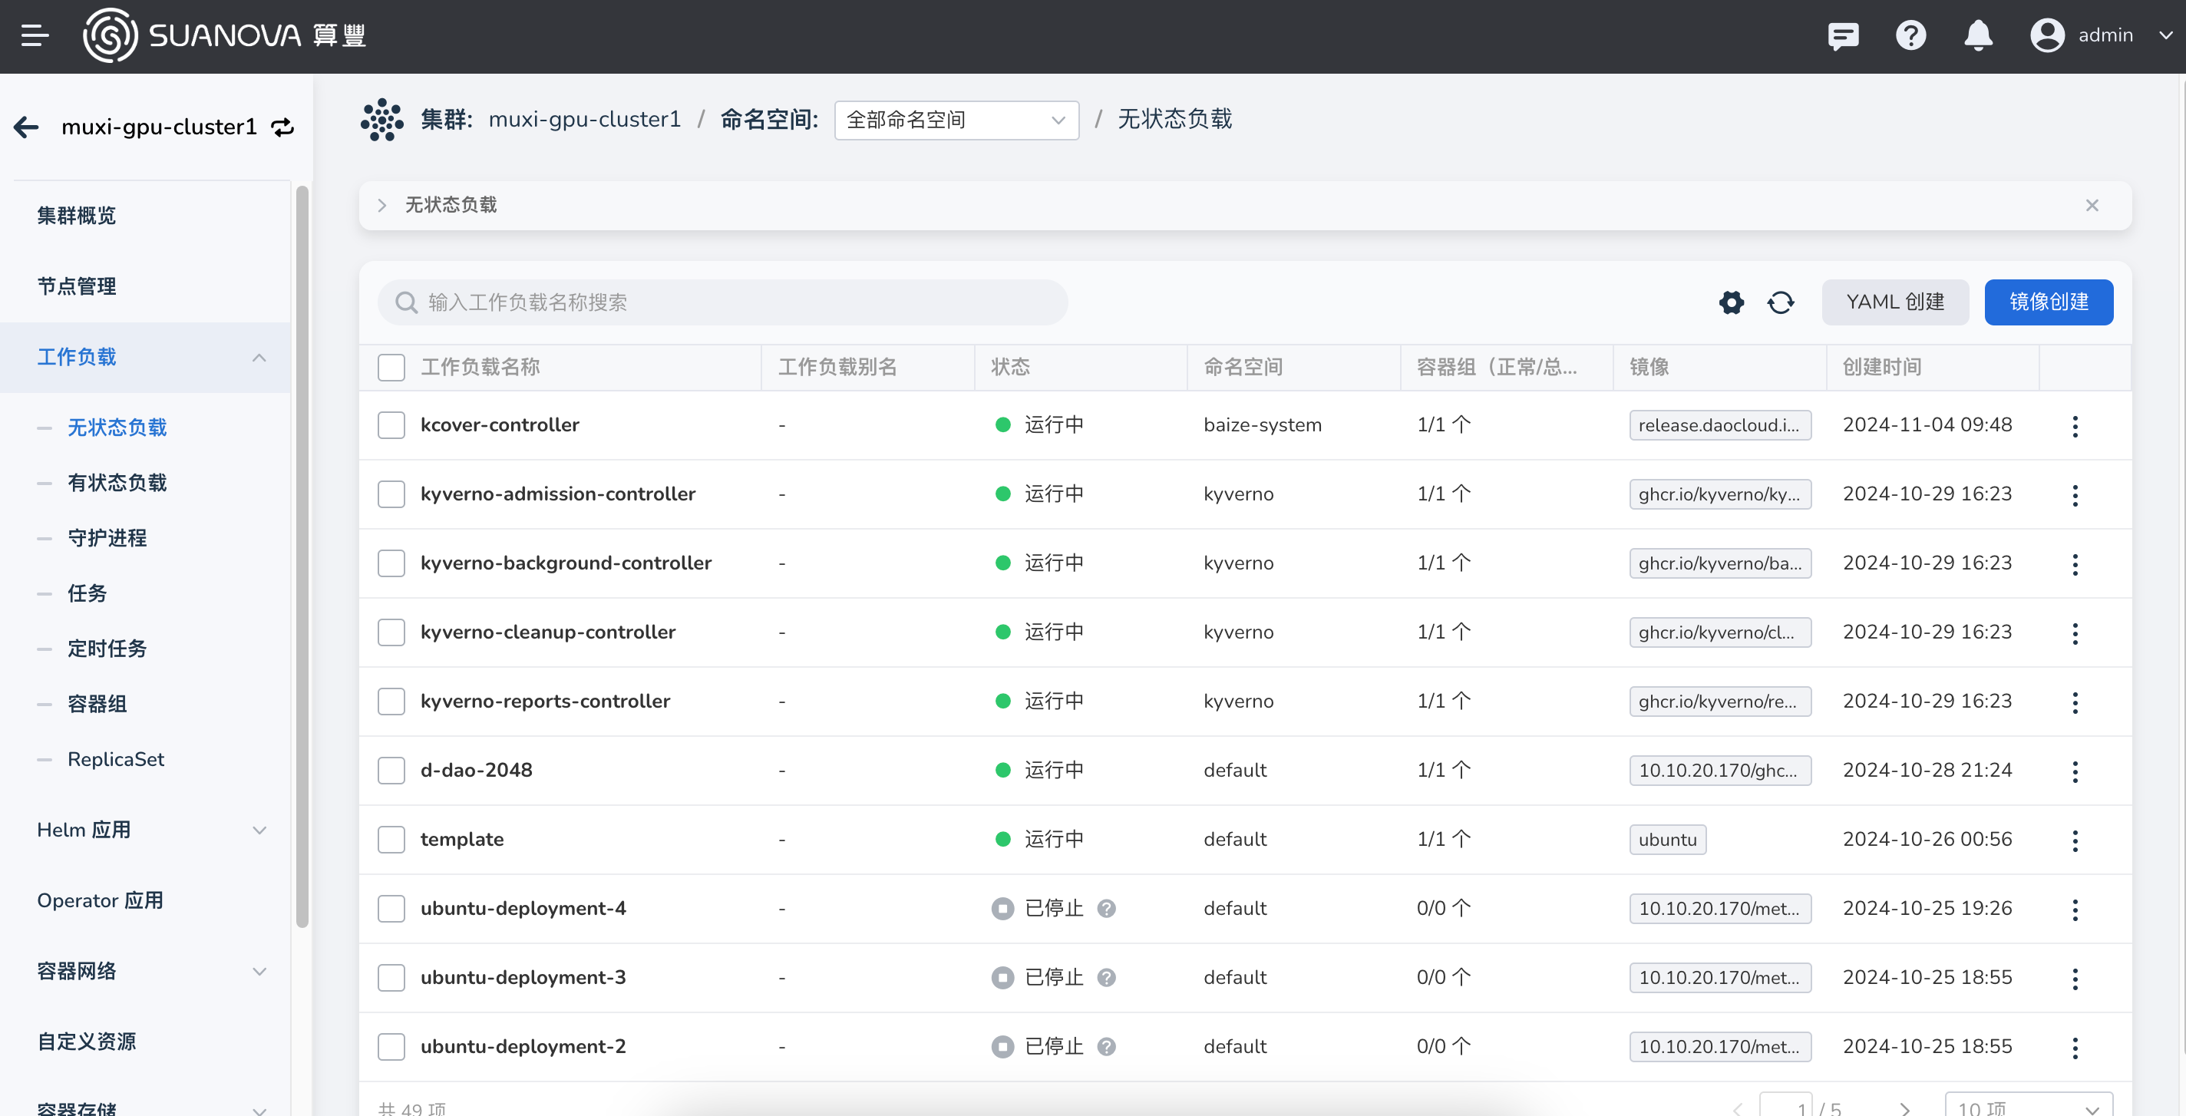
Task: Refresh the workload list
Action: pyautogui.click(x=1781, y=302)
